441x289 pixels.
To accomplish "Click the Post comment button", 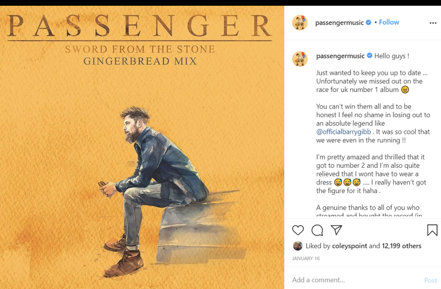I will [x=430, y=280].
